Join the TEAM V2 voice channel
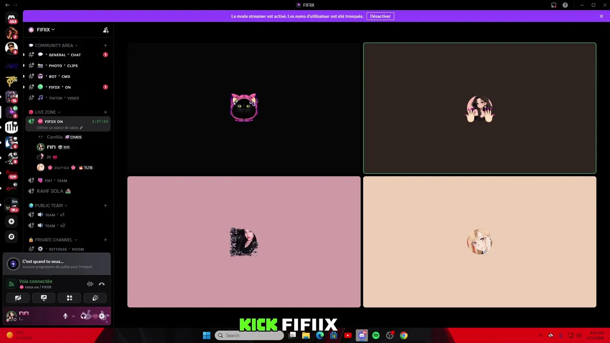 tap(68, 225)
